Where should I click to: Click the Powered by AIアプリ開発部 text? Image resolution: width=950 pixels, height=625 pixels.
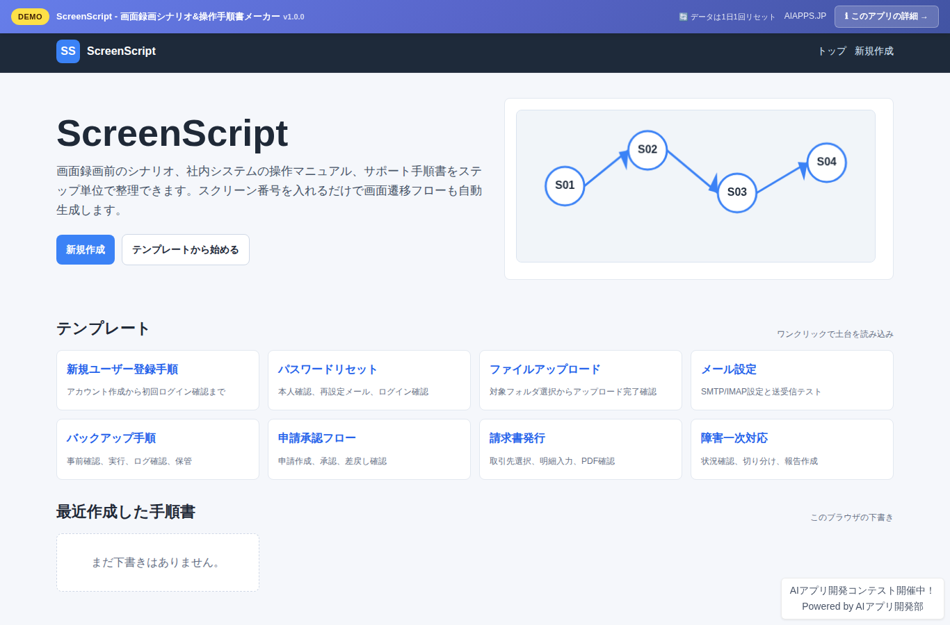point(862,606)
